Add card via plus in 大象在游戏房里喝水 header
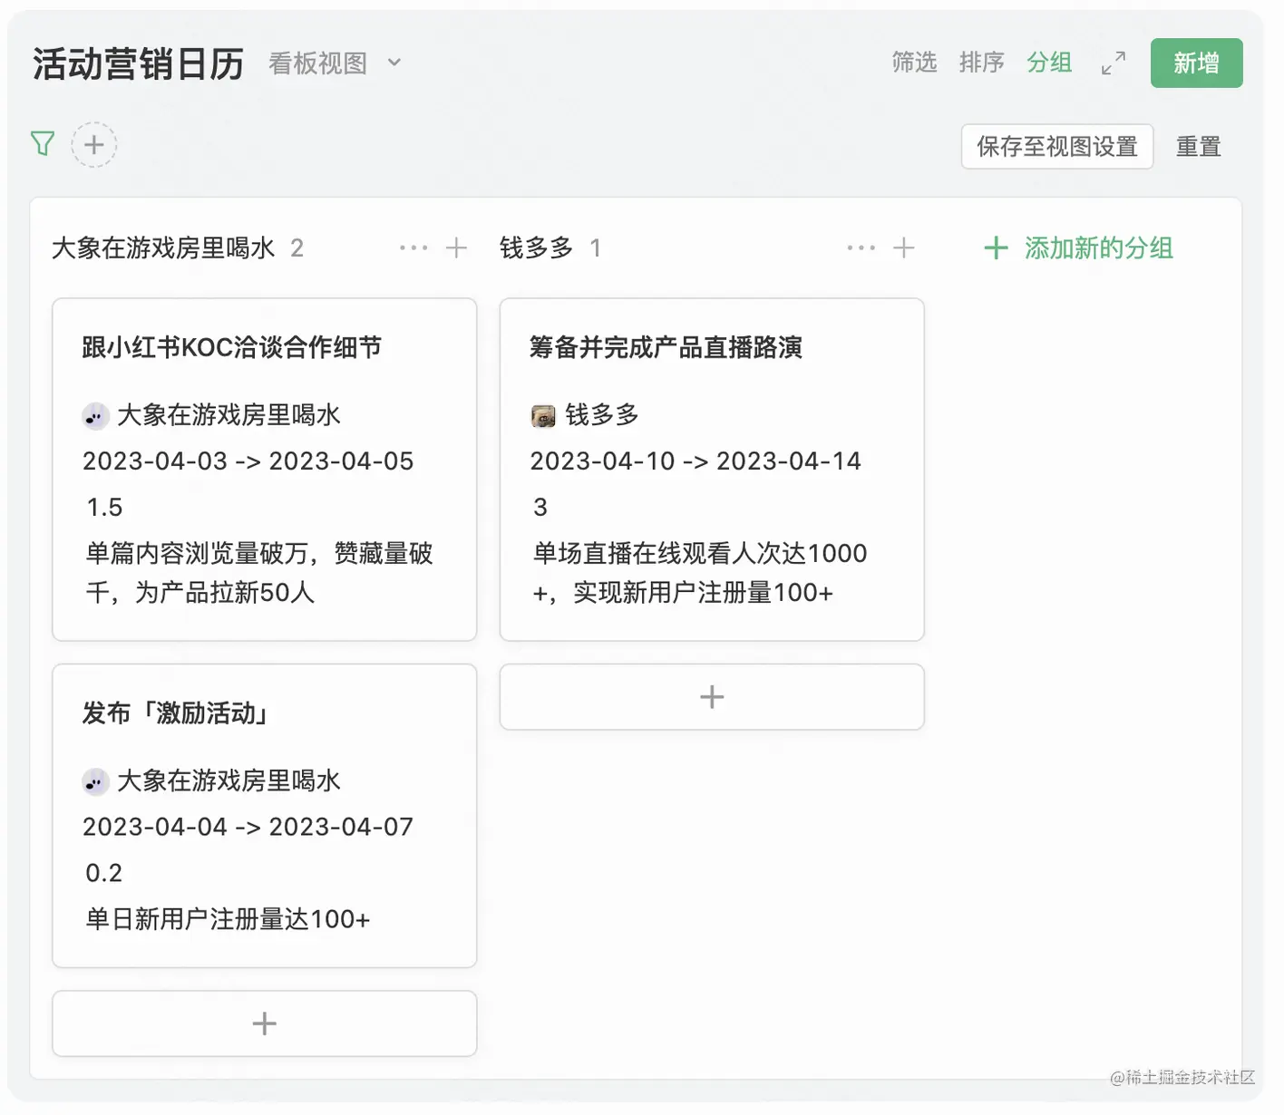 click(x=457, y=247)
